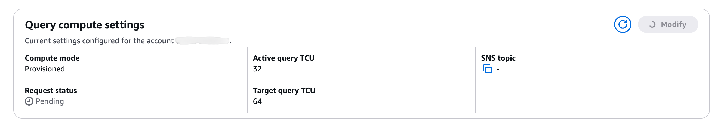721x125 pixels.
Task: Open the Pending request status popover
Action: click(x=50, y=101)
